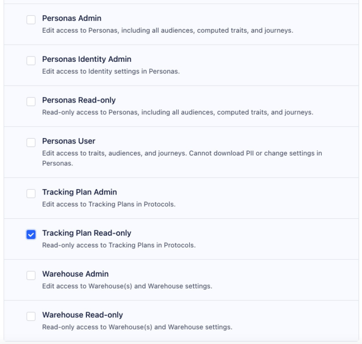This screenshot has width=362, height=344.
Task: Enable the Warehouse Read-only checkbox
Action: 31,316
